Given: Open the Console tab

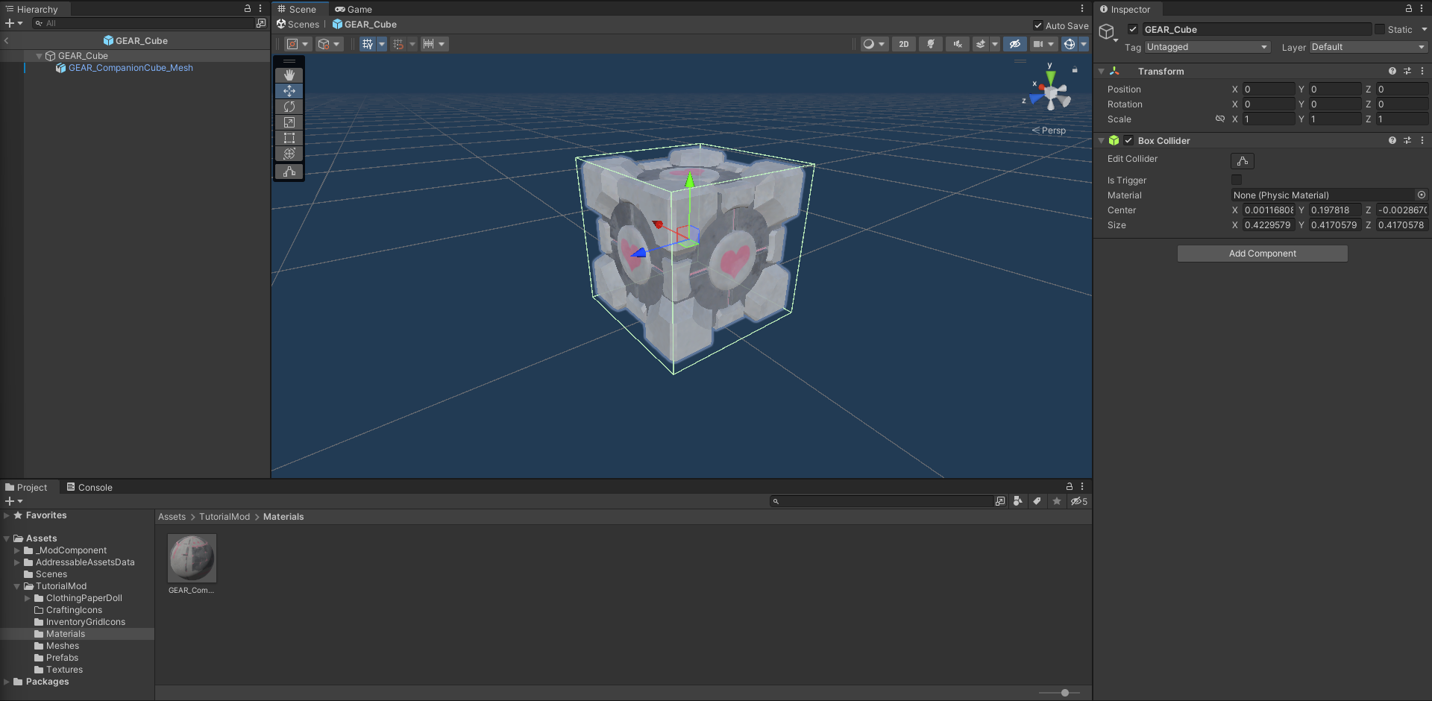Looking at the screenshot, I should point(89,487).
